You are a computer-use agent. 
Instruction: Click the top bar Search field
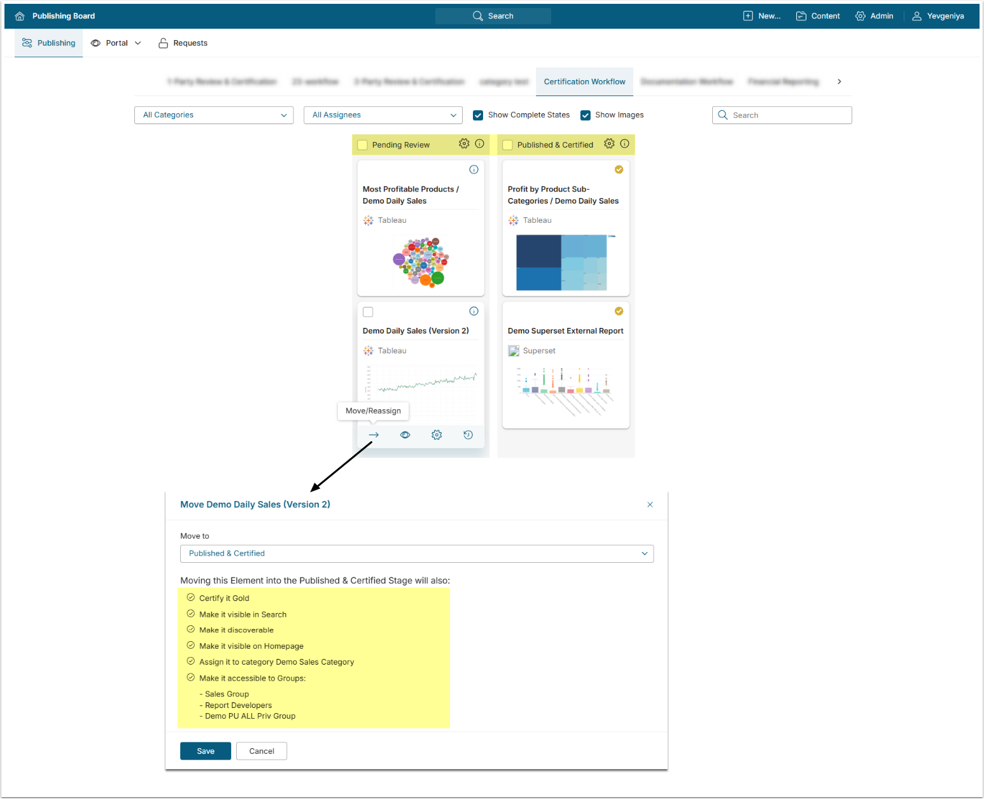493,16
